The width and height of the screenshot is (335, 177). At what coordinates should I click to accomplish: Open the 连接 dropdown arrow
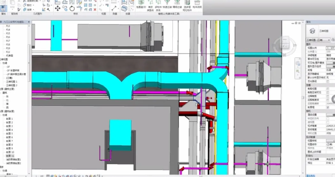tap(33, 10)
